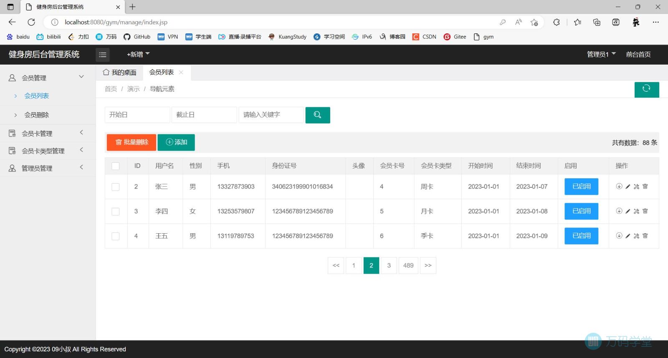Expand the 会员卡类型管理 sidebar section

coord(48,151)
